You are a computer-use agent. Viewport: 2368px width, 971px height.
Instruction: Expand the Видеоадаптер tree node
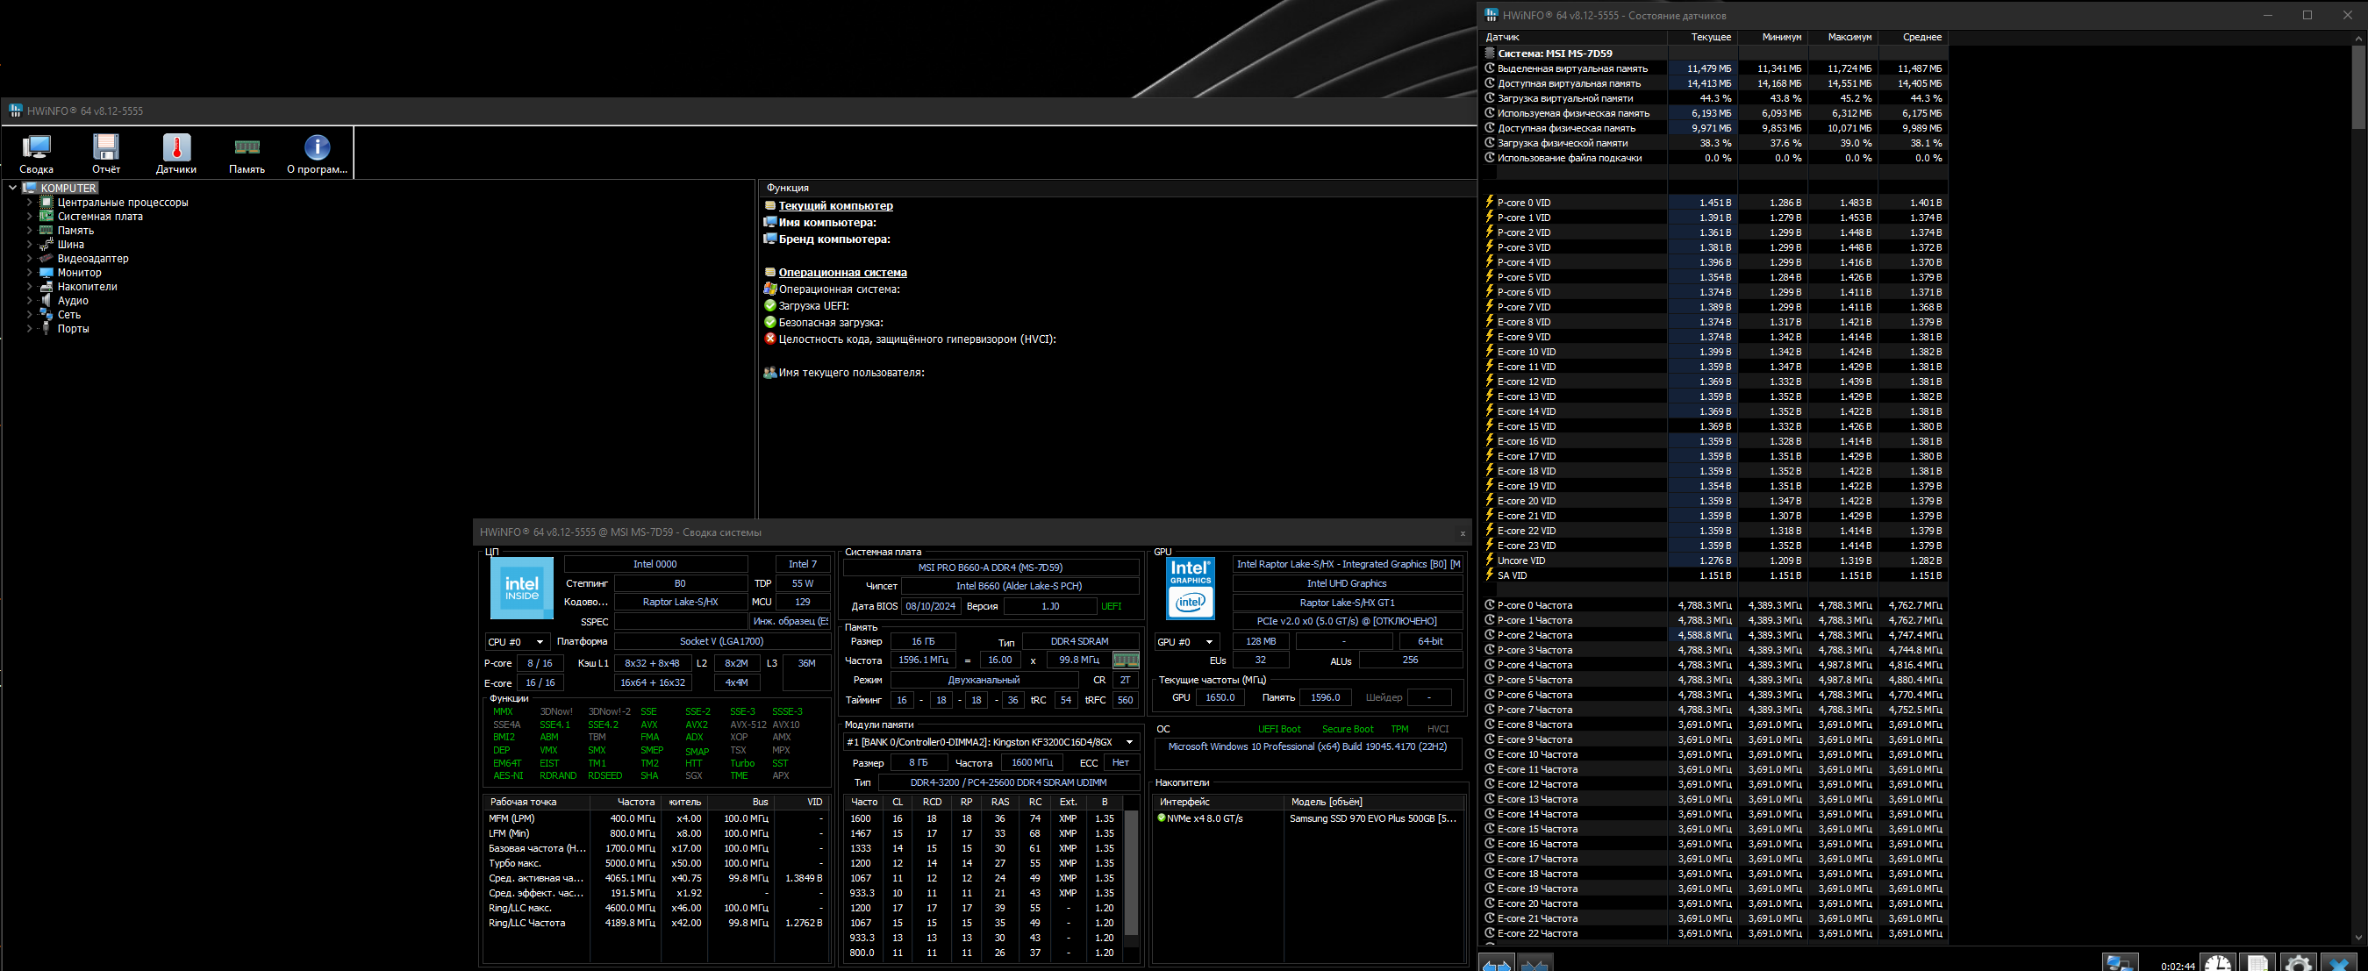(30, 259)
